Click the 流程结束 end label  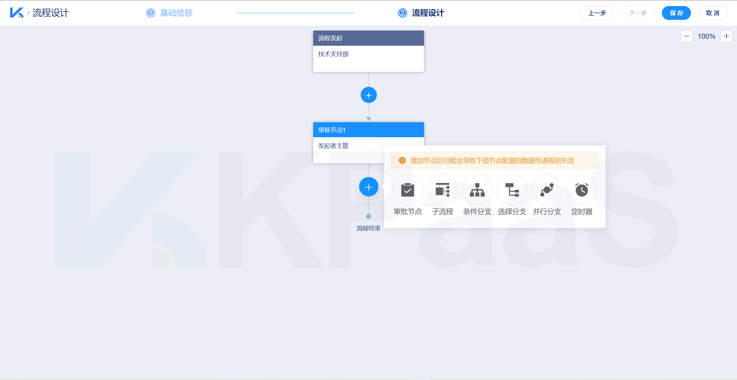368,228
